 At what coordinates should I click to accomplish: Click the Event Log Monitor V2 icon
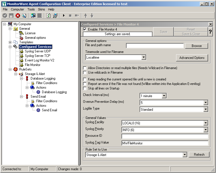click(21, 60)
